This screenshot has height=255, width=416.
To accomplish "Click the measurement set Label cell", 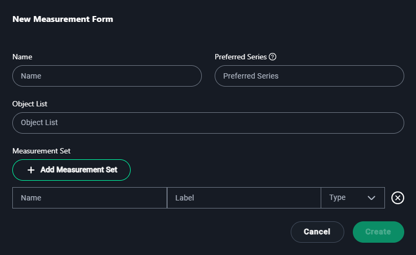I will click(x=244, y=198).
